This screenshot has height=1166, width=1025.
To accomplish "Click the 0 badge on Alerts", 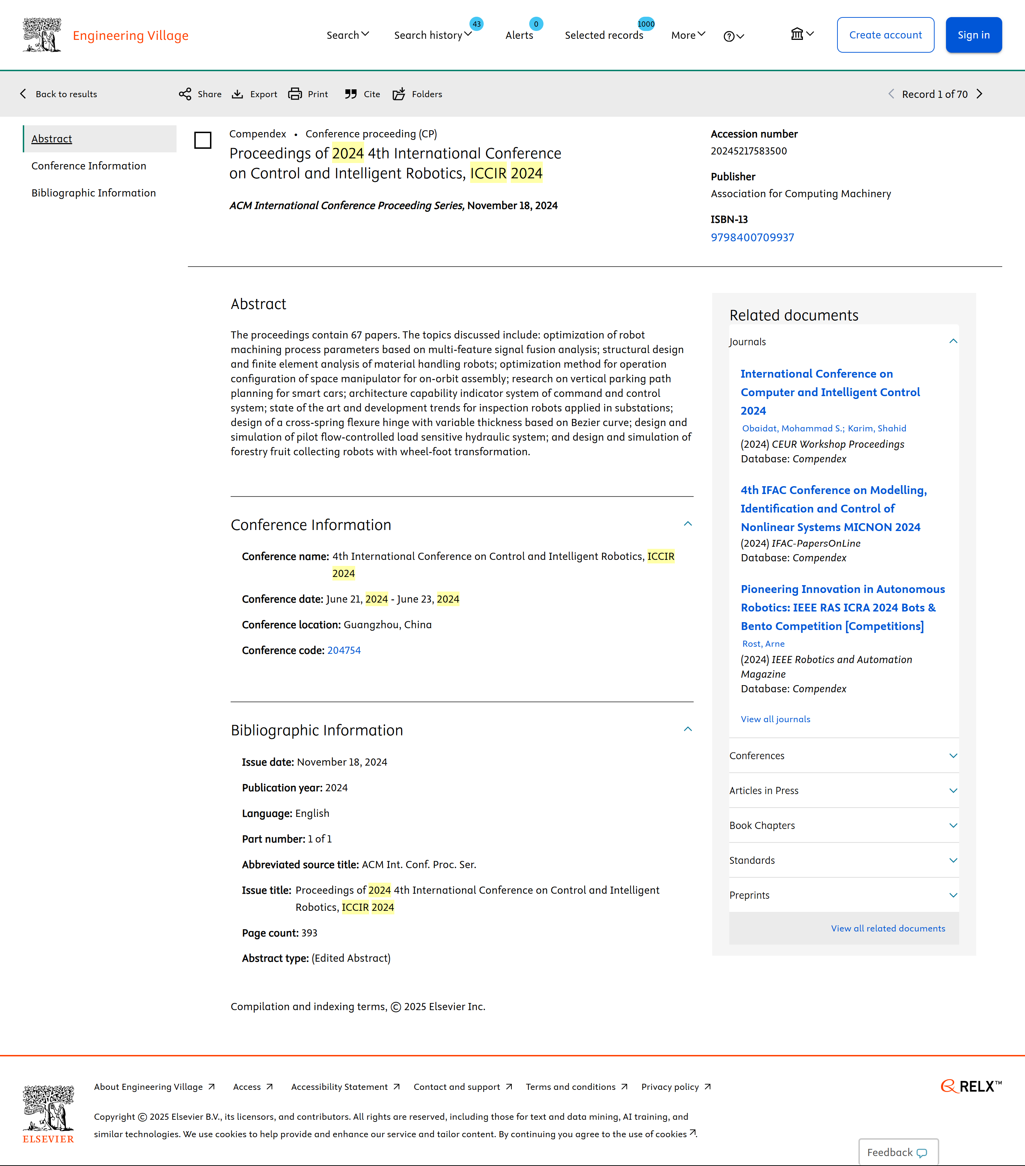I will point(536,24).
